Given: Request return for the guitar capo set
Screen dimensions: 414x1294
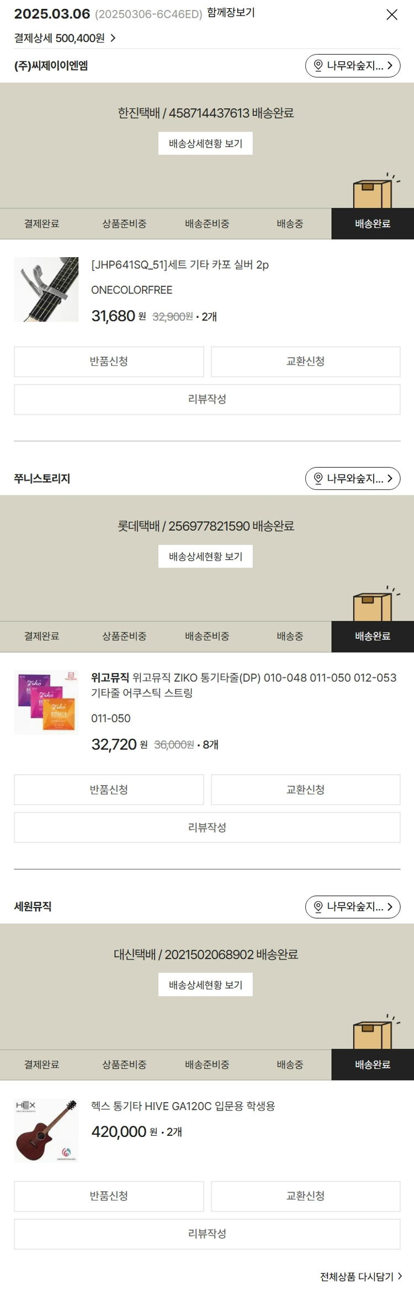Looking at the screenshot, I should (x=109, y=362).
